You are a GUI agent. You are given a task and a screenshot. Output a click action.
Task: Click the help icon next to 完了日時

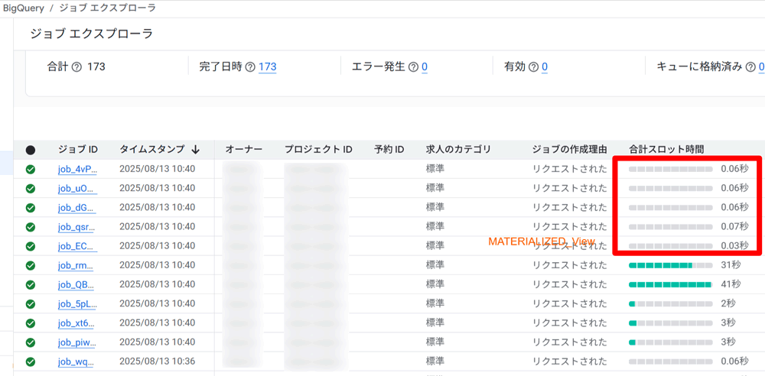(x=250, y=67)
